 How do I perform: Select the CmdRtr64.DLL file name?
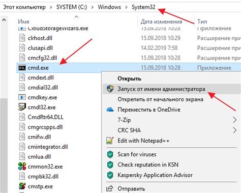pyautogui.click(x=46, y=117)
